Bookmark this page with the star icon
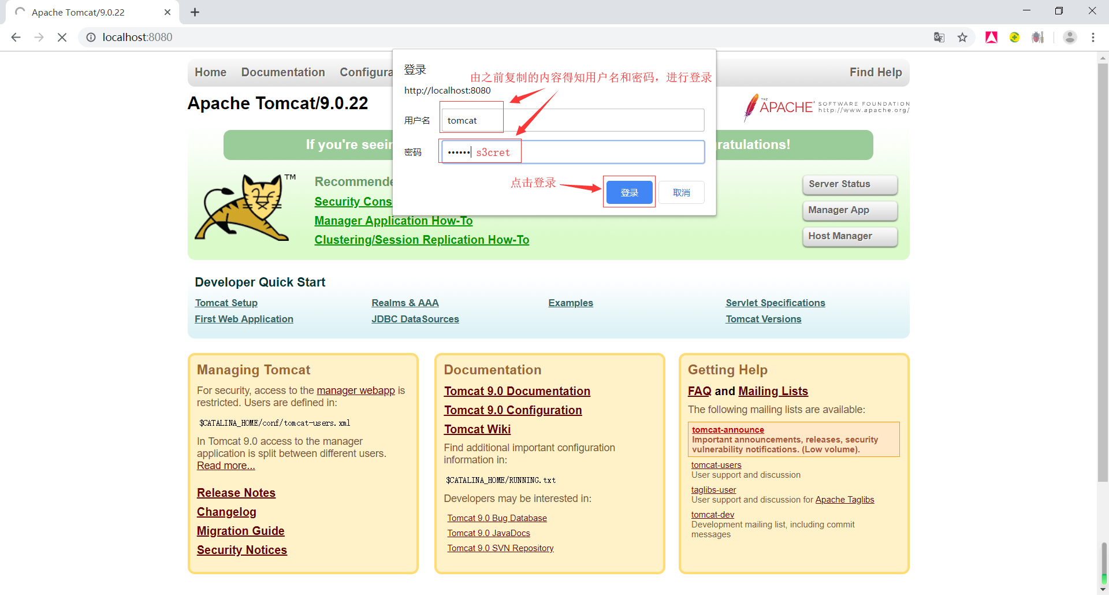 pos(962,38)
